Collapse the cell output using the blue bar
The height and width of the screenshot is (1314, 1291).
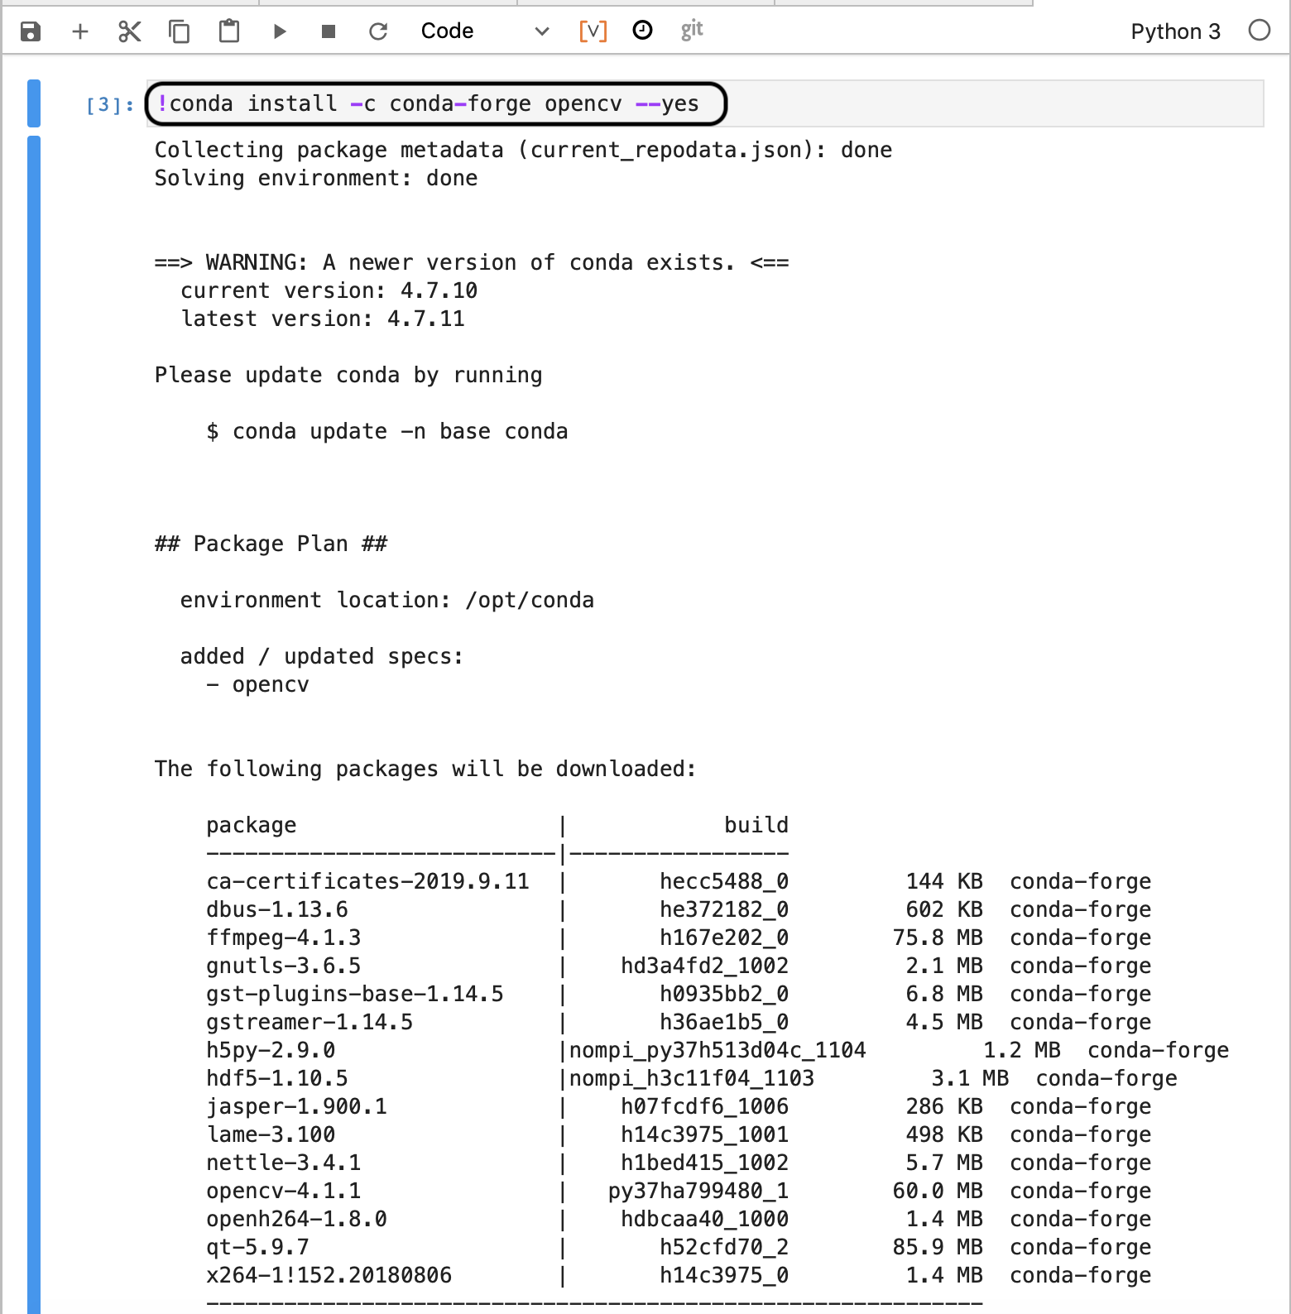(x=34, y=725)
